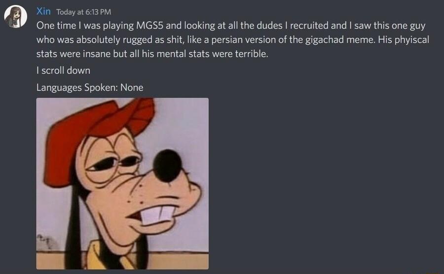Click Goofy's front teeth in the image
Viewport: 444px width, 274px height.
pos(158,215)
